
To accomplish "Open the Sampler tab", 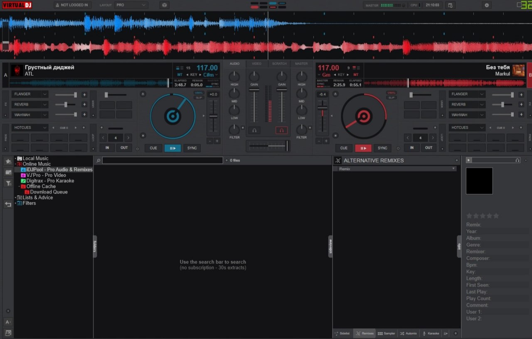I will pyautogui.click(x=386, y=334).
